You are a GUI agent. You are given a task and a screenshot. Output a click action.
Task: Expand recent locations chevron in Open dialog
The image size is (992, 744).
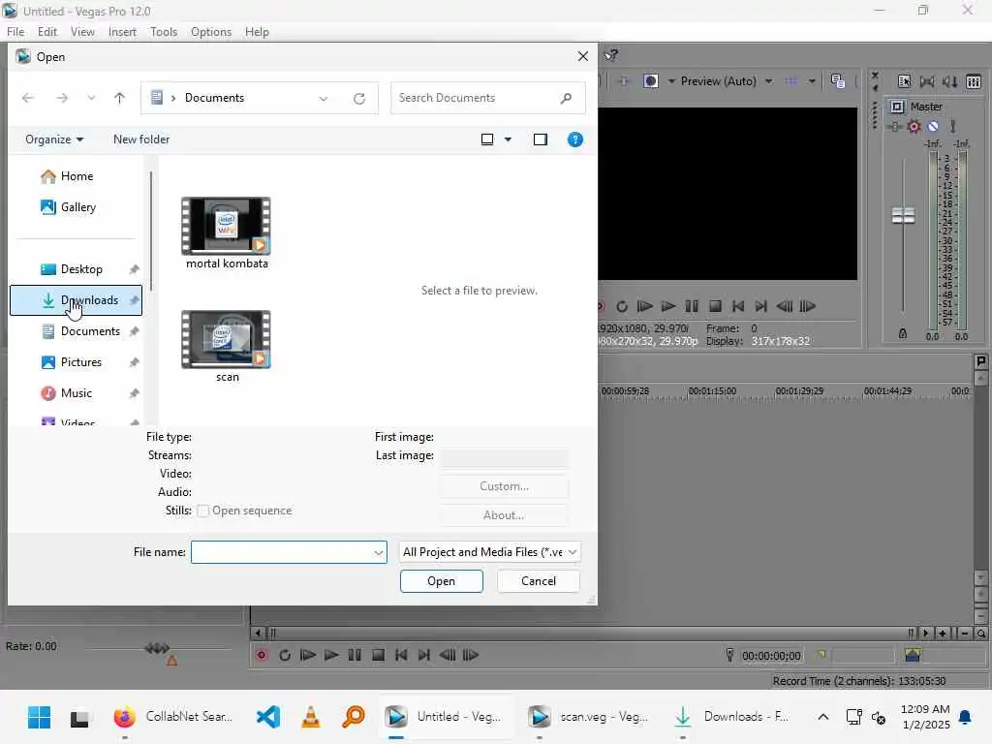click(x=92, y=98)
